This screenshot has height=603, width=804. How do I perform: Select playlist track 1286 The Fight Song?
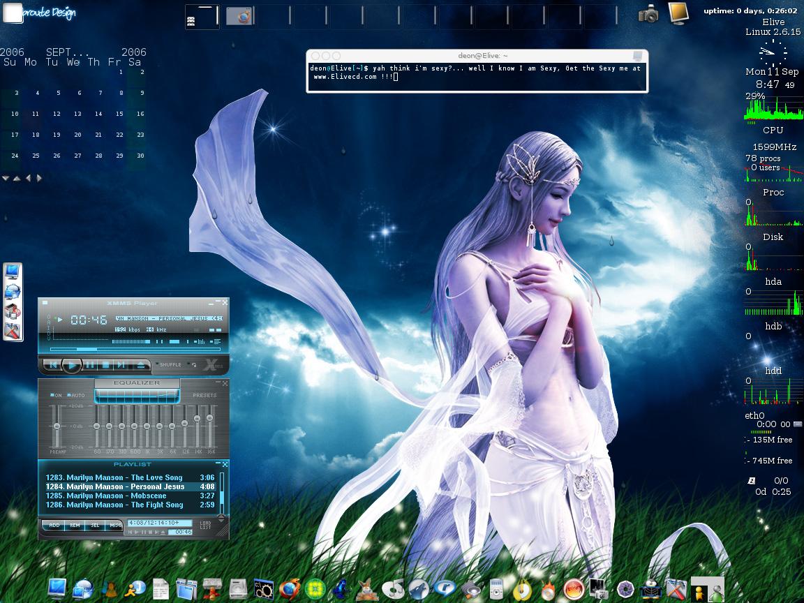[131, 505]
